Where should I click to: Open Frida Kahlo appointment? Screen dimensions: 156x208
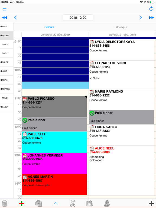coord(121,135)
